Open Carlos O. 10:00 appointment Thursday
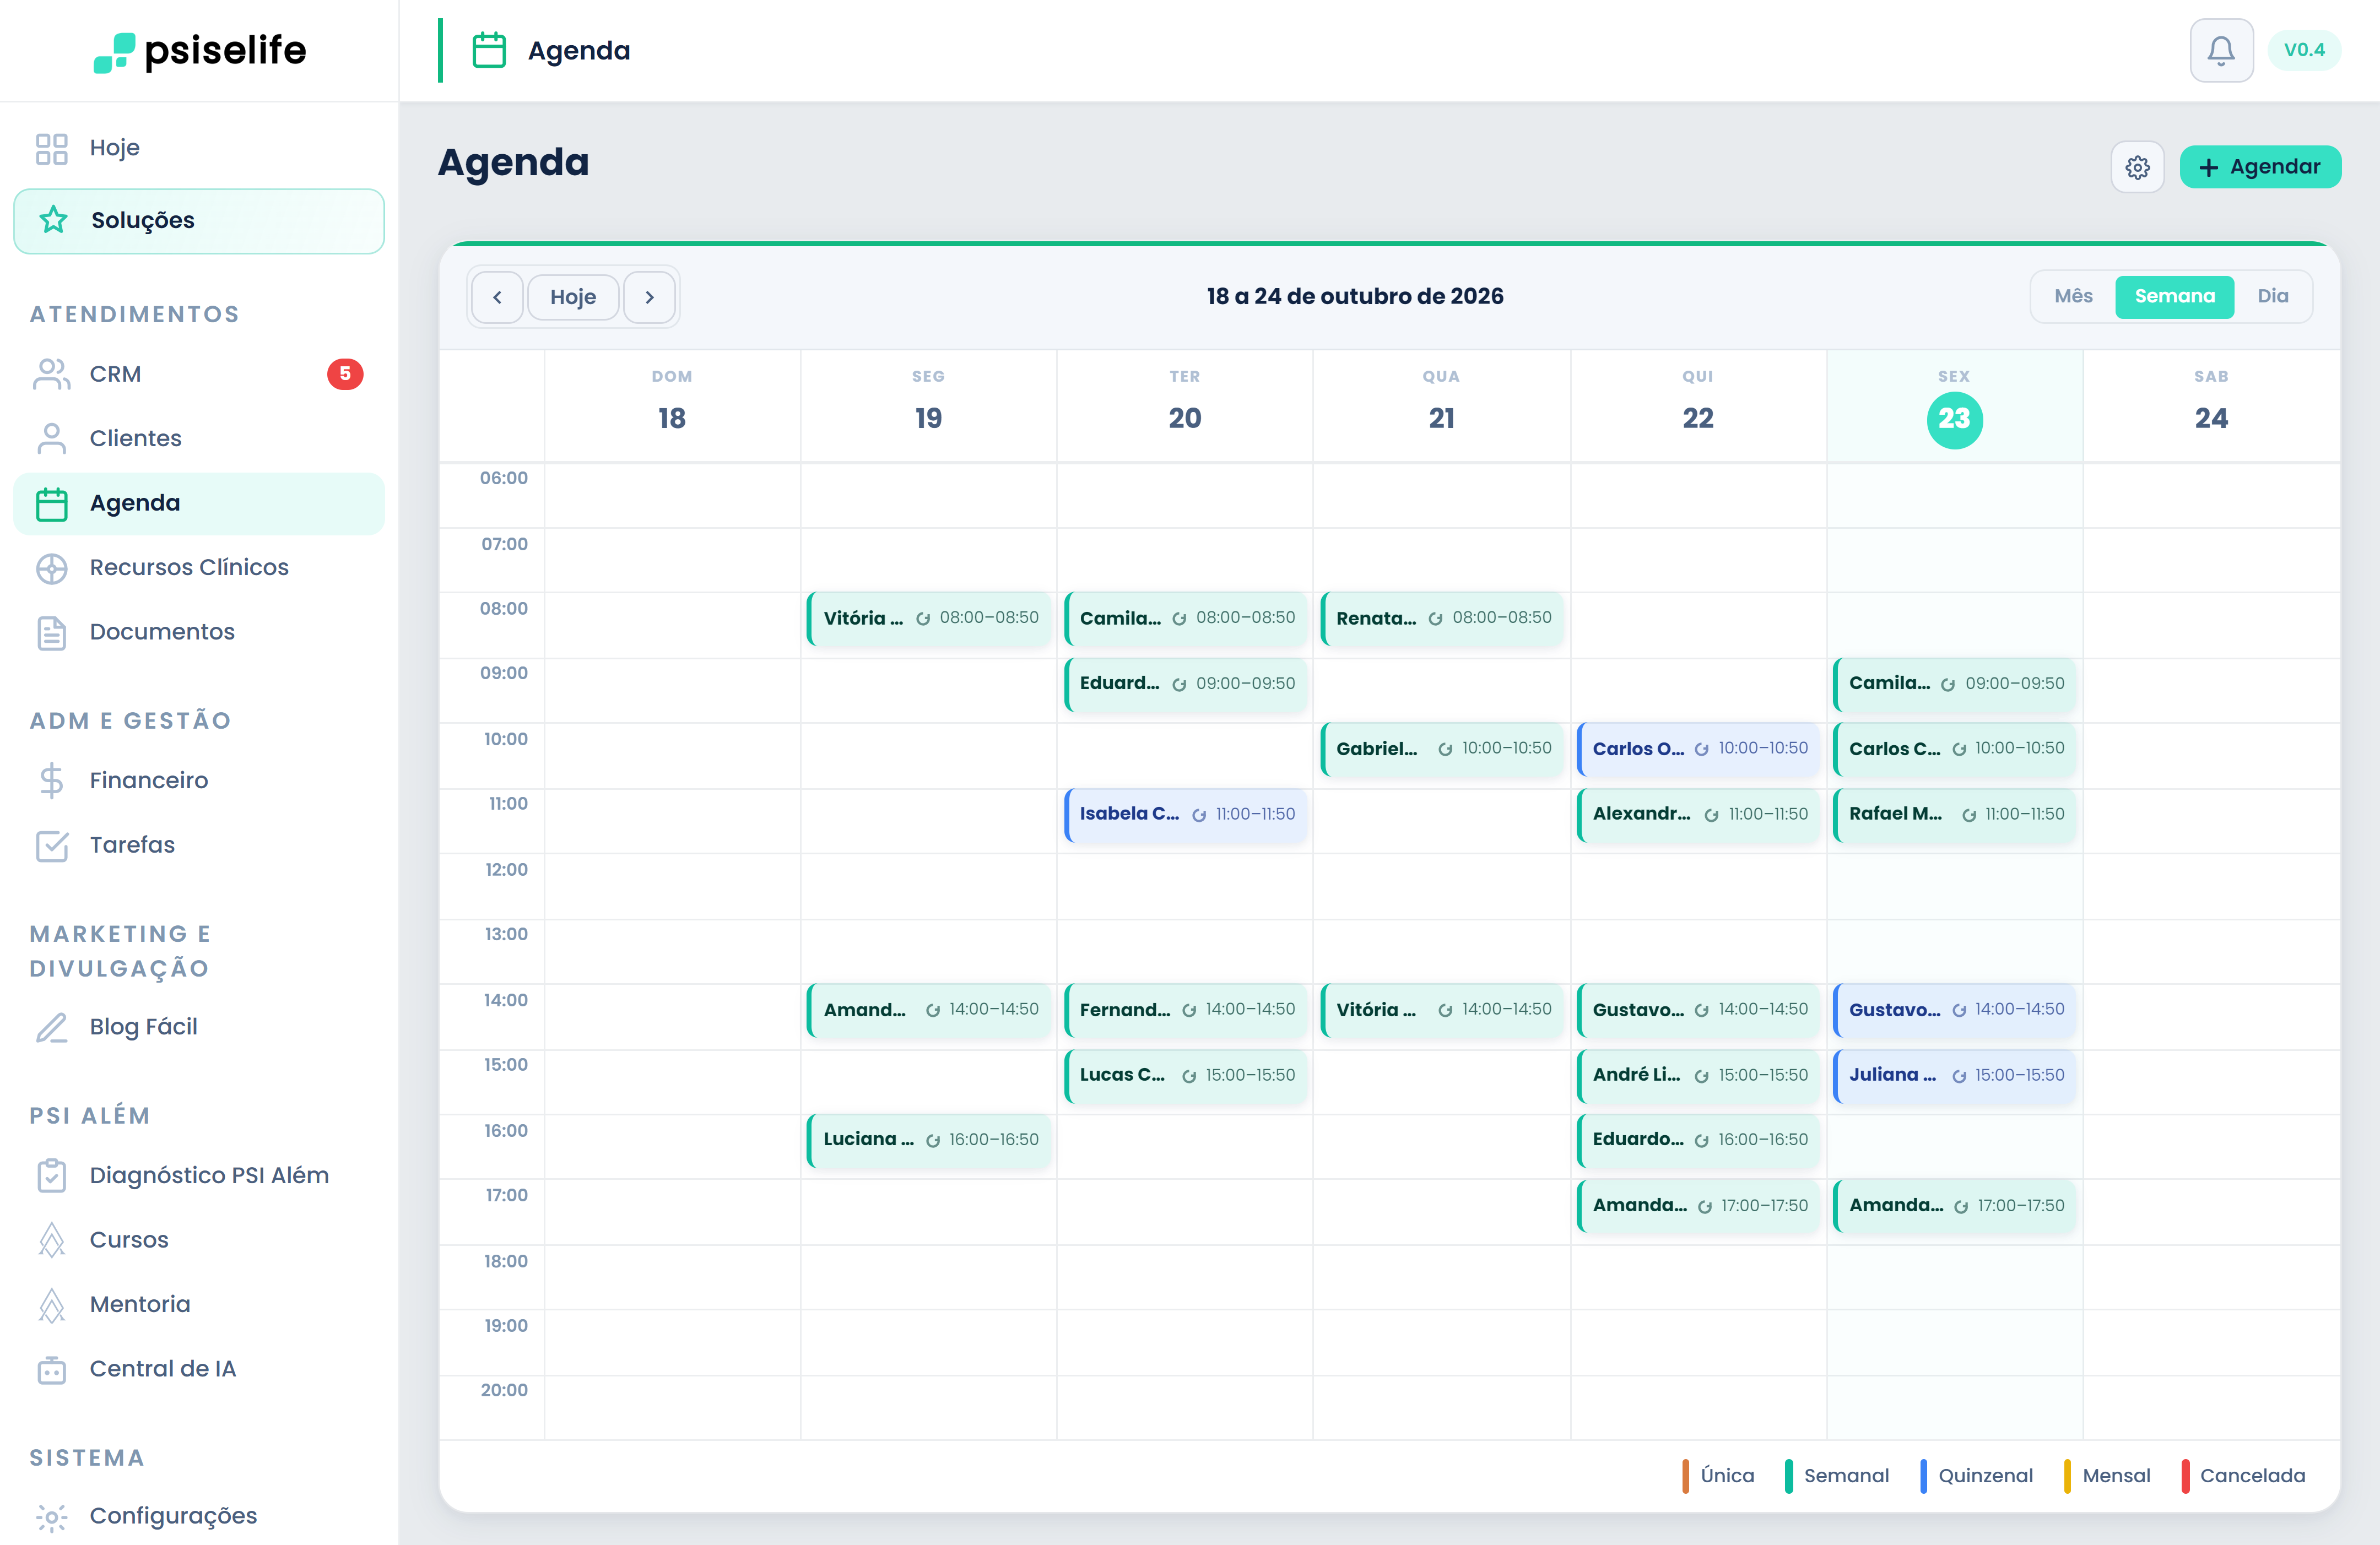The width and height of the screenshot is (2380, 1545). pyautogui.click(x=1698, y=749)
